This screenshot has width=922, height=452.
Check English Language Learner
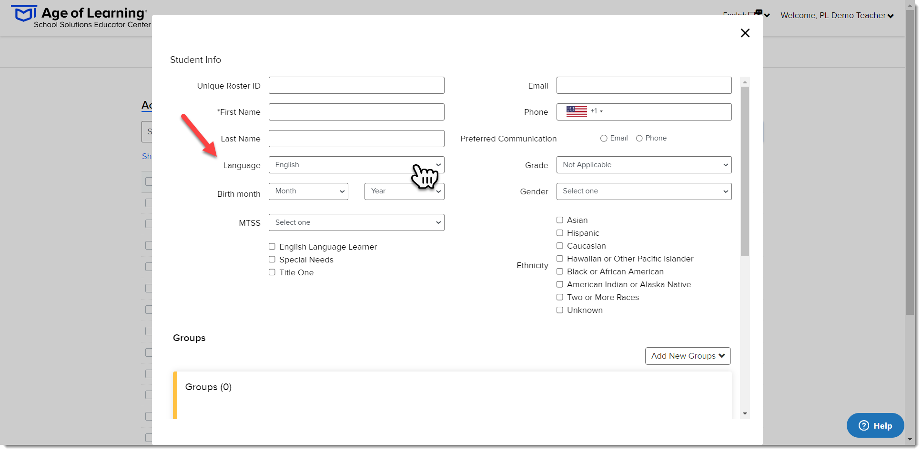tap(272, 246)
